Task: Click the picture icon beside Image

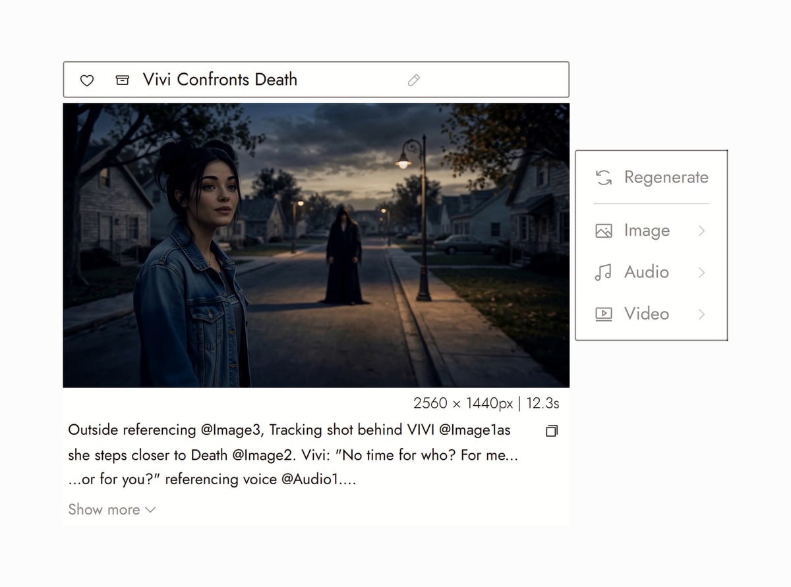Action: pos(603,231)
